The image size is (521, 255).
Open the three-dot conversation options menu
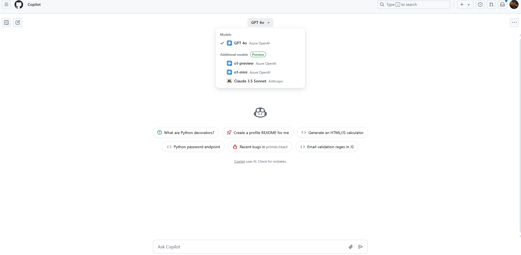[514, 22]
